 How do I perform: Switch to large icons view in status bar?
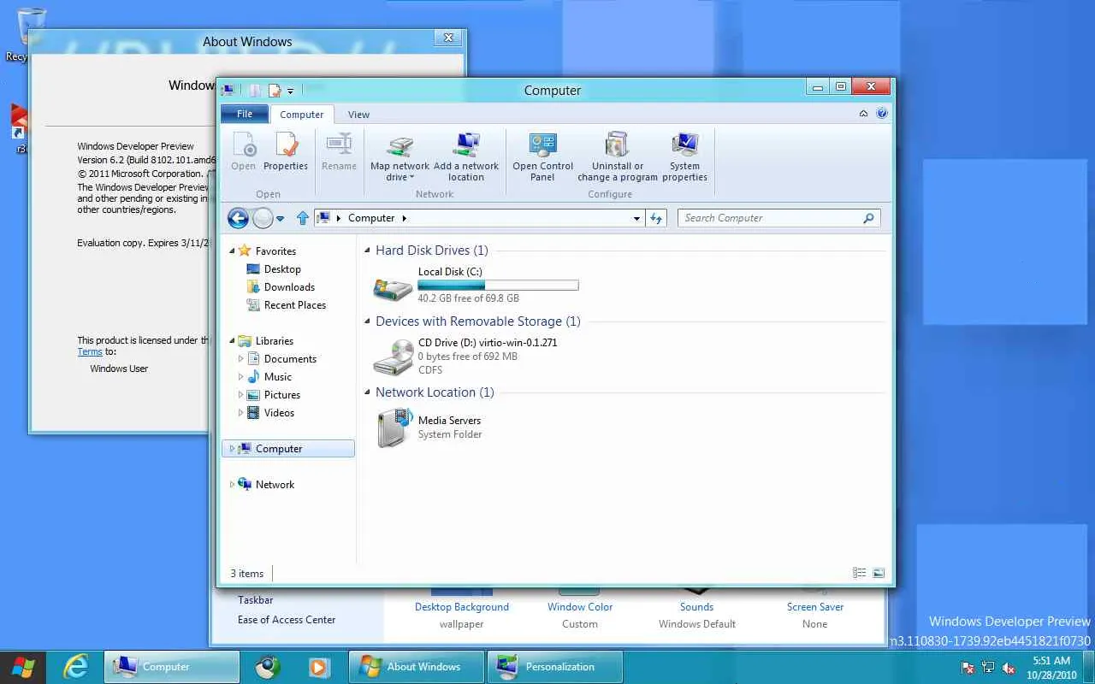pos(879,573)
